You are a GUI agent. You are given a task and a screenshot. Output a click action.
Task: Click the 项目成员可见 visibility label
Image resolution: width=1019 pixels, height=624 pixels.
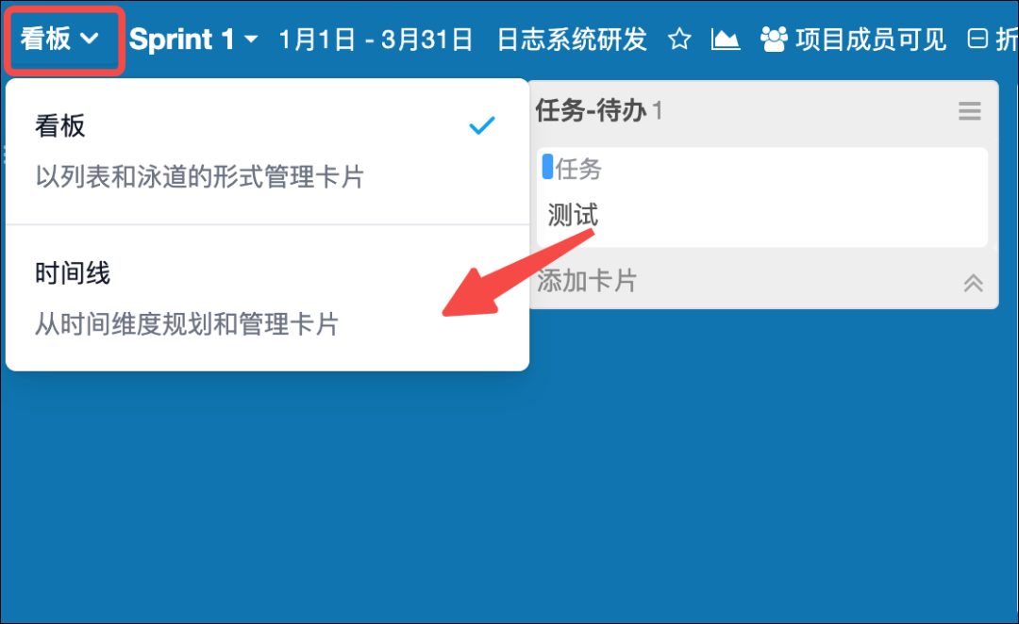[x=871, y=40]
